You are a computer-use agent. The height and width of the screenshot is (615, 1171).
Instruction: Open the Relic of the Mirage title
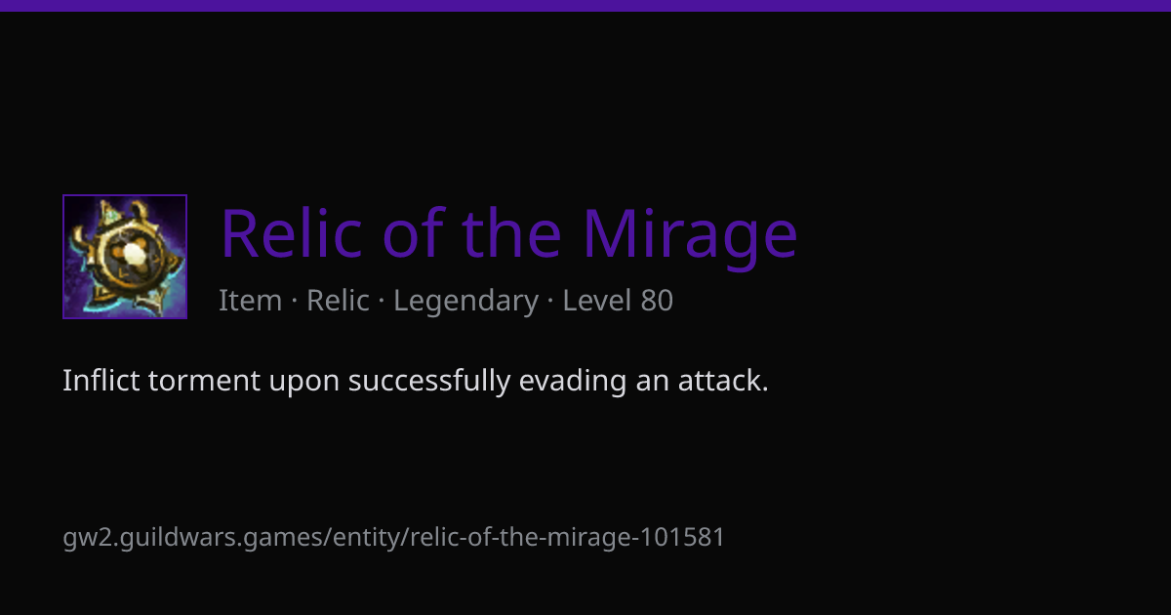click(508, 234)
